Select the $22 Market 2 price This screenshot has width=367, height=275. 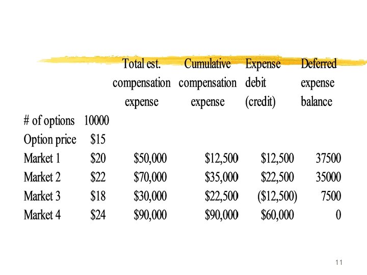[98, 177]
